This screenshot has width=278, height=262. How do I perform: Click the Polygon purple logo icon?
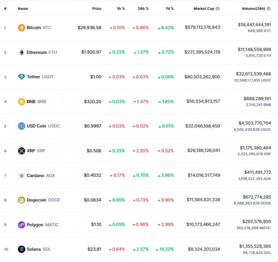pyautogui.click(x=21, y=225)
